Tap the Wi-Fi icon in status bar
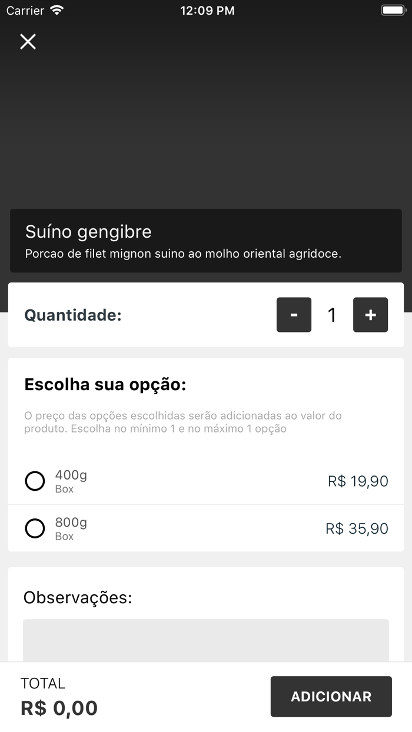The width and height of the screenshot is (412, 732). [57, 11]
